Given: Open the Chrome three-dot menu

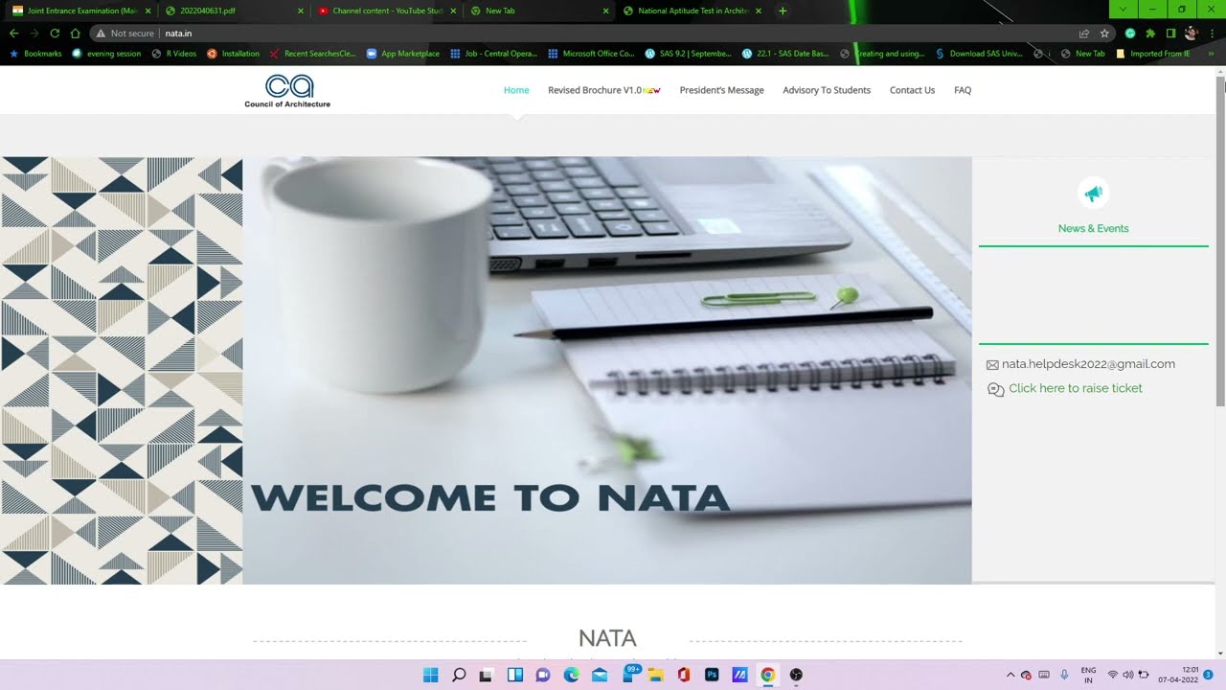Looking at the screenshot, I should click(1212, 33).
